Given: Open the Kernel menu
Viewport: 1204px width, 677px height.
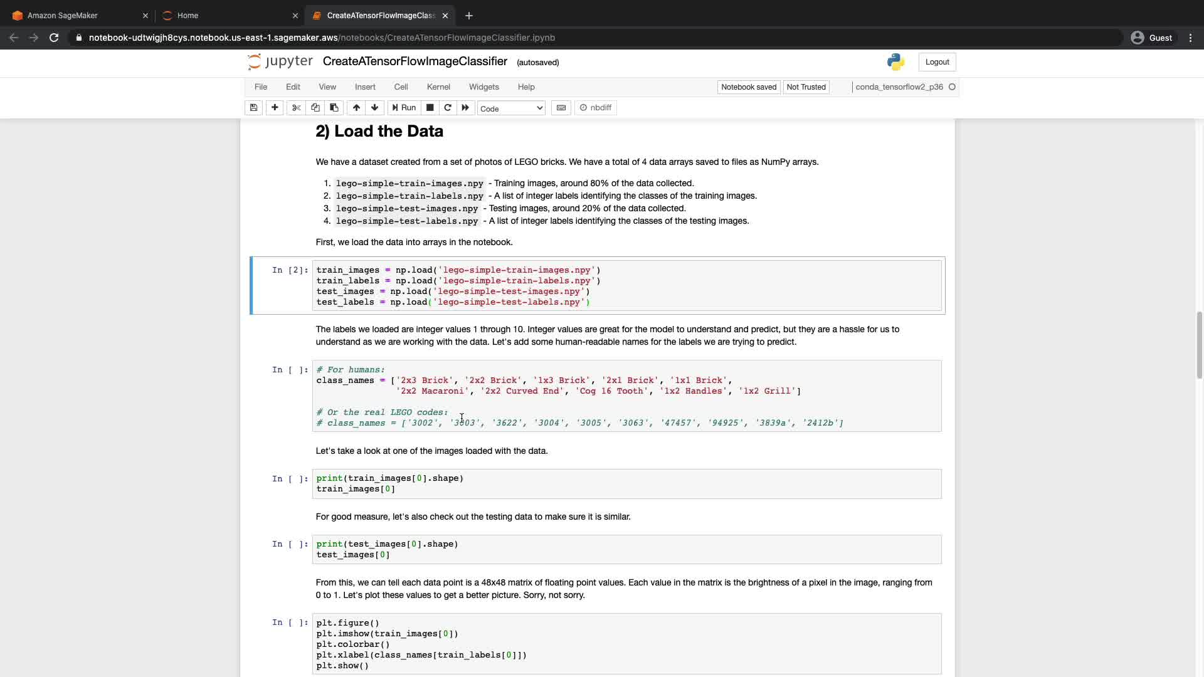Looking at the screenshot, I should point(438,87).
